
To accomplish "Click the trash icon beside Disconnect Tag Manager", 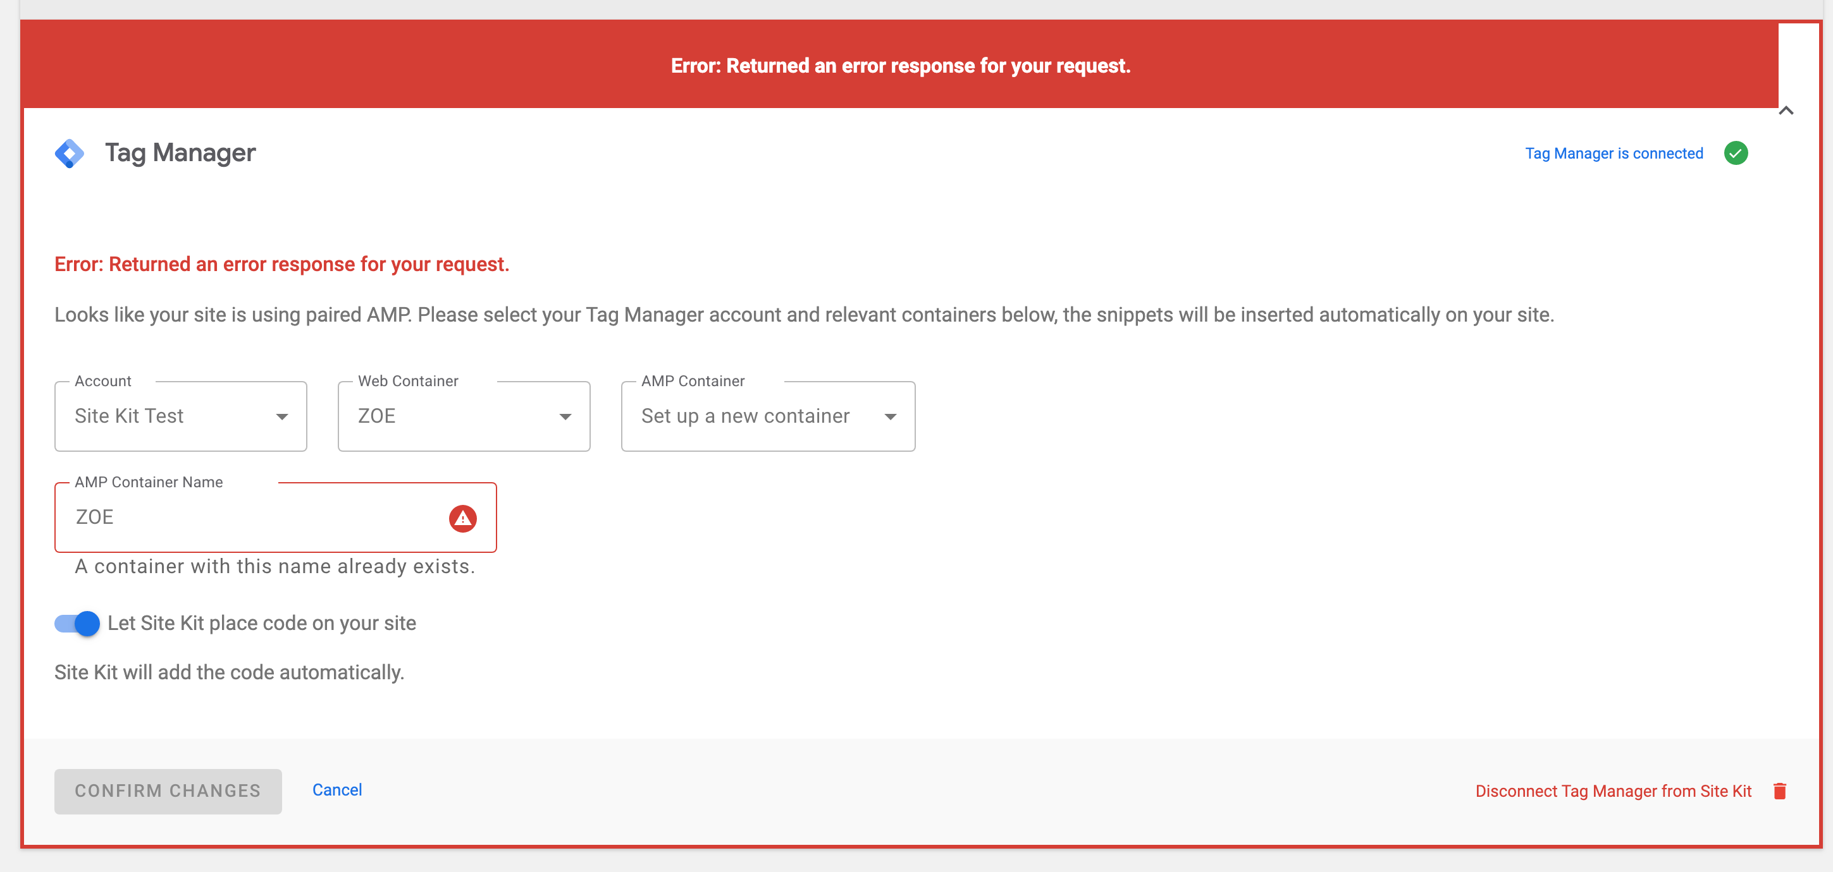I will (1781, 790).
